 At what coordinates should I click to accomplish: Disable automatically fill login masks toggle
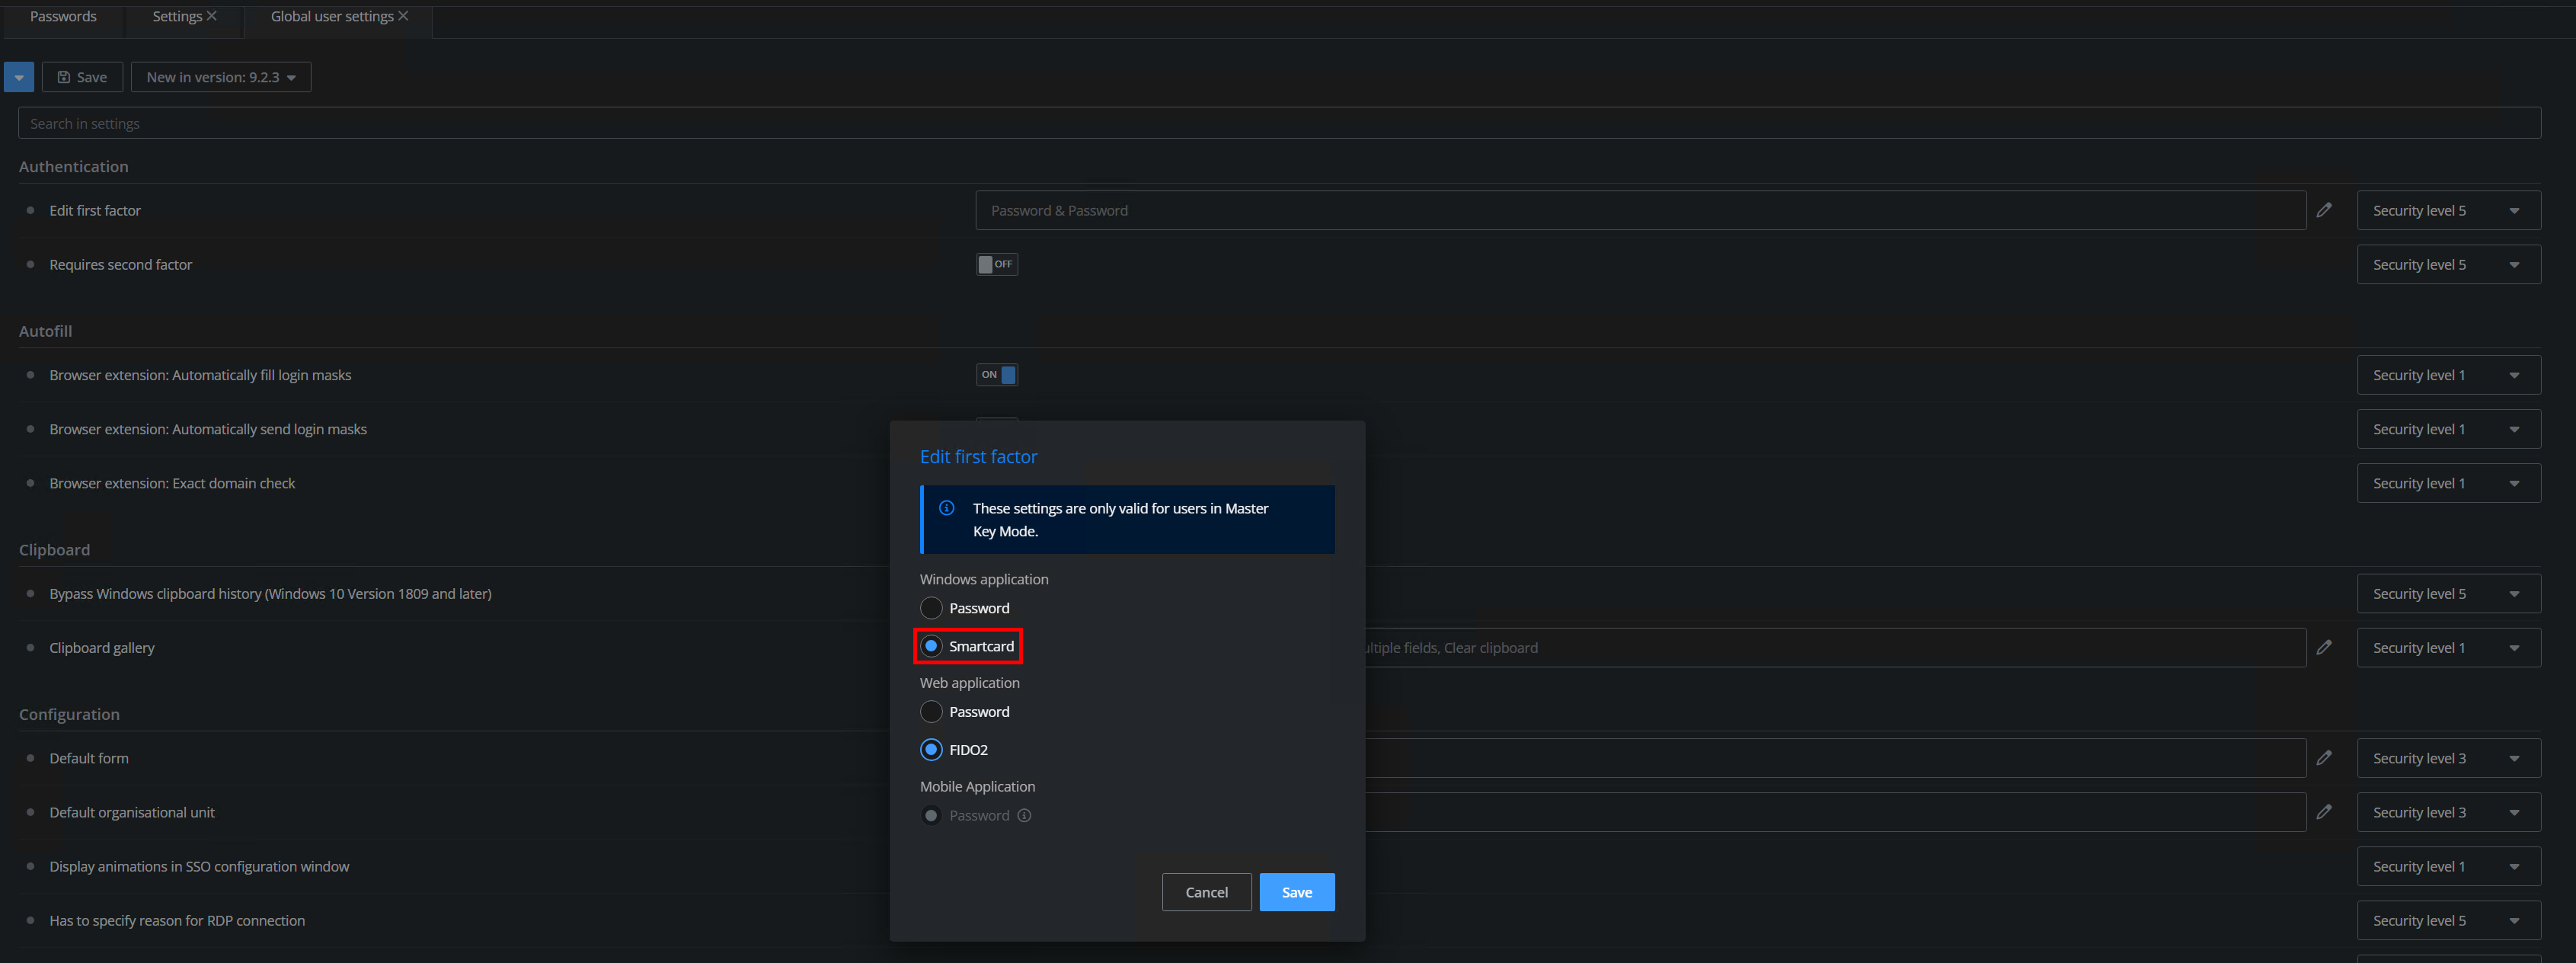pyautogui.click(x=996, y=375)
